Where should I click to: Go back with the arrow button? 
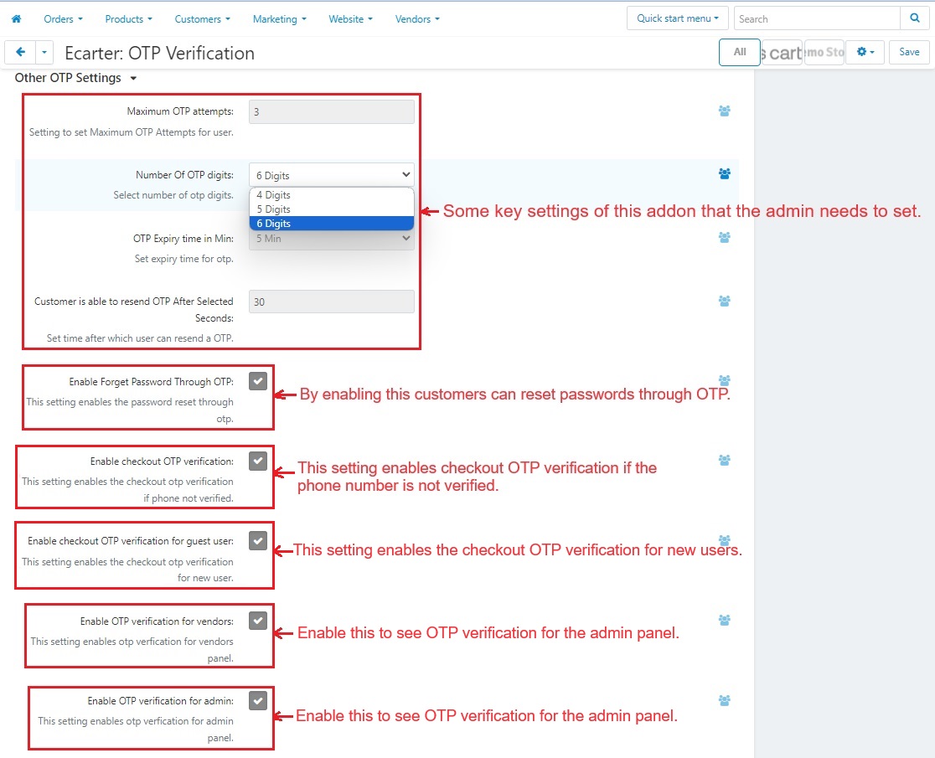[20, 53]
